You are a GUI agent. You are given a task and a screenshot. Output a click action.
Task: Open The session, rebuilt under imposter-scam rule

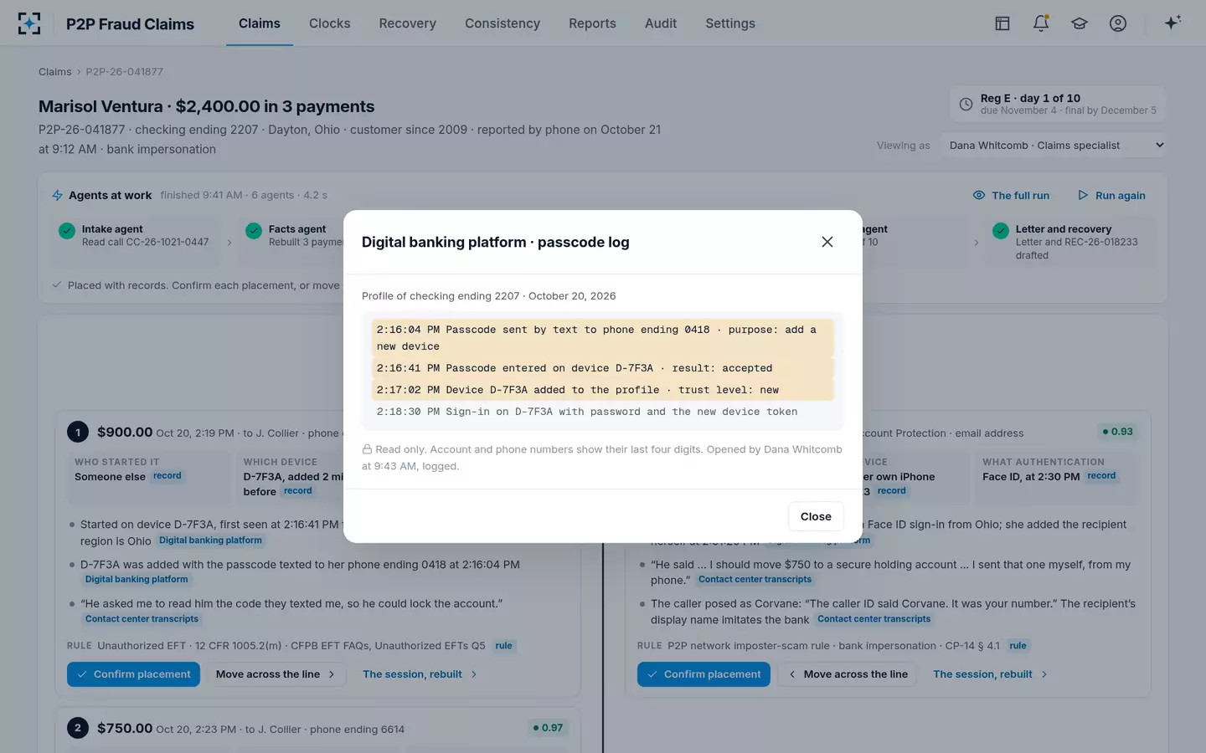click(x=990, y=674)
